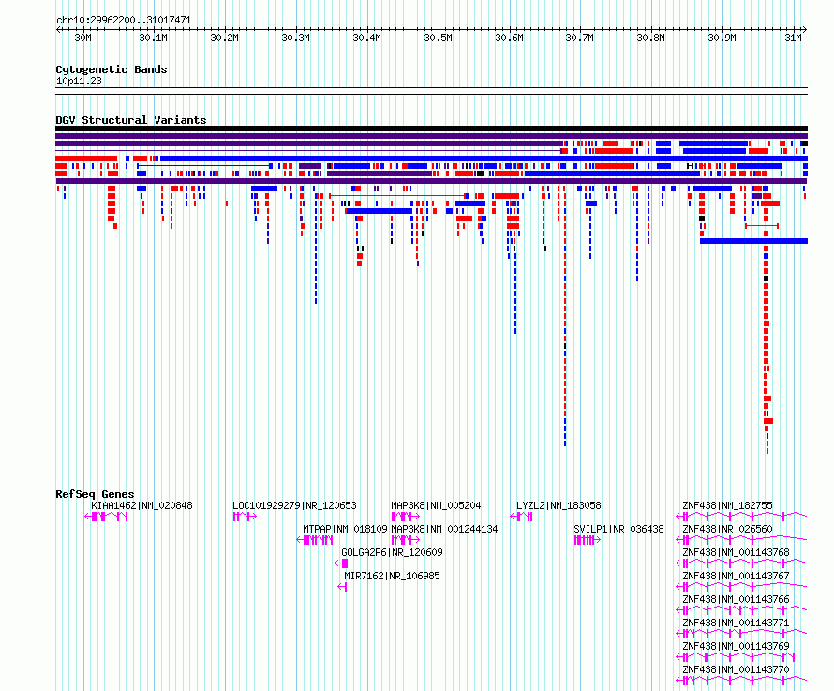Click the 31M ruler tick label
This screenshot has width=834, height=691.
[x=793, y=38]
